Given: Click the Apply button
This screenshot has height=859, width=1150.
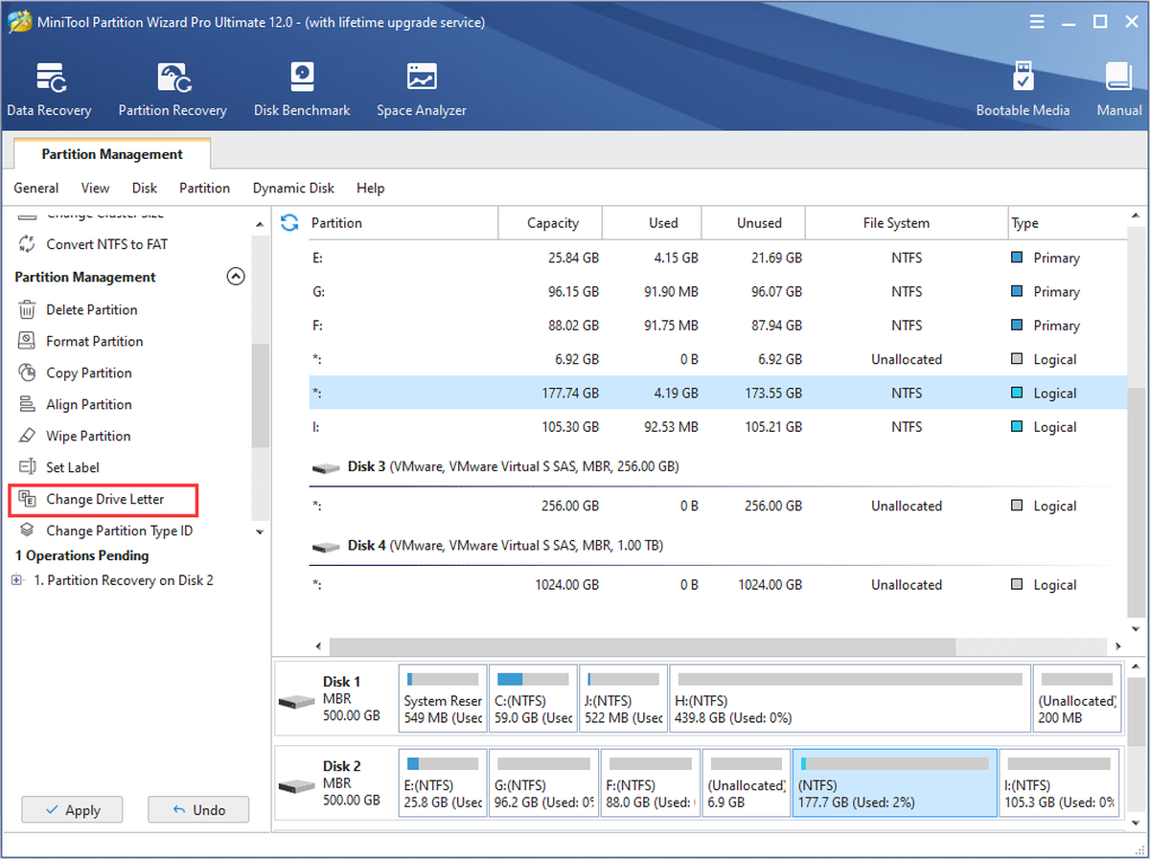Looking at the screenshot, I should click(73, 810).
